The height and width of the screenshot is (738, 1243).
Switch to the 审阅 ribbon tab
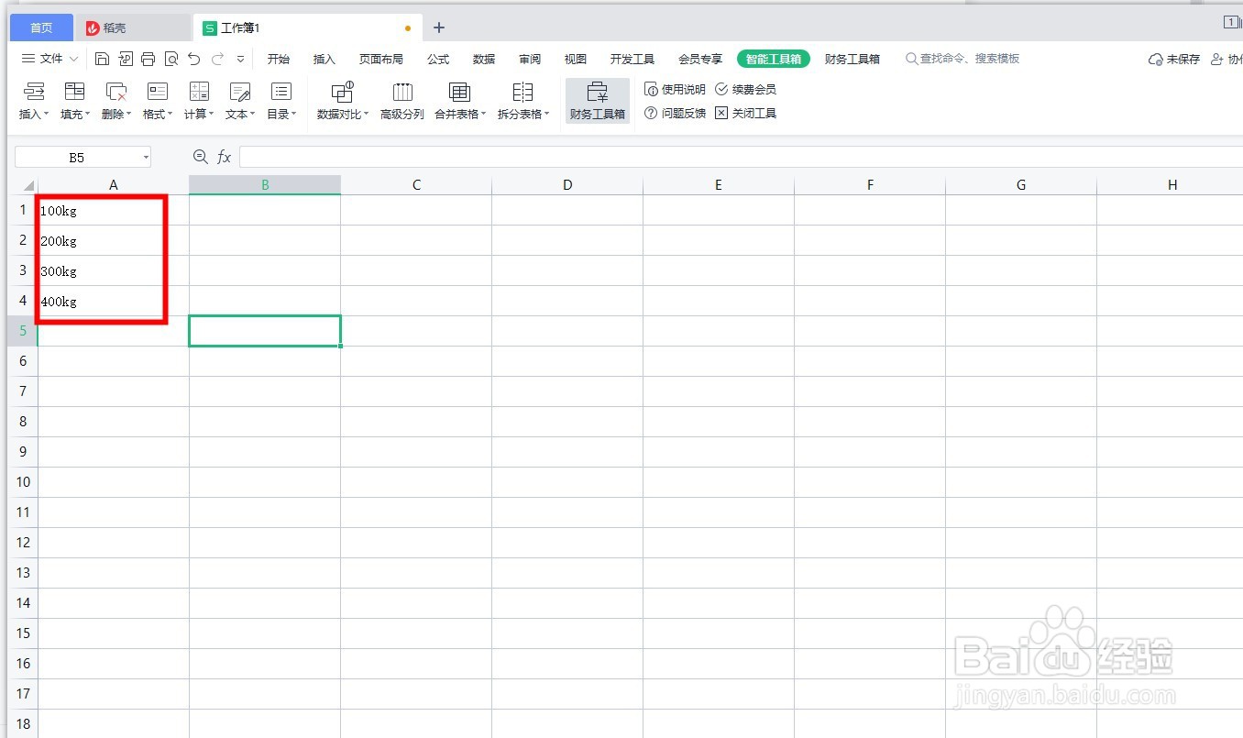530,59
